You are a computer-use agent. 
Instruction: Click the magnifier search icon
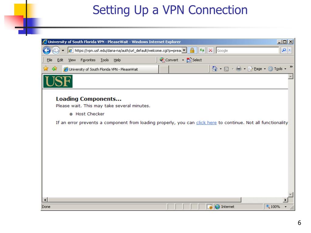click(x=284, y=50)
